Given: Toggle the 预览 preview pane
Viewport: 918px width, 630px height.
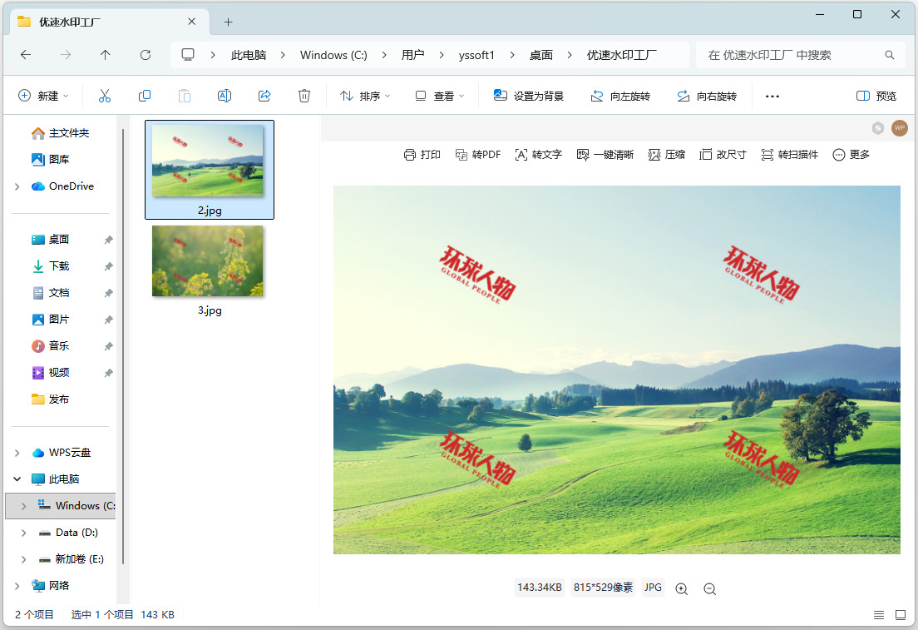Looking at the screenshot, I should (x=876, y=96).
